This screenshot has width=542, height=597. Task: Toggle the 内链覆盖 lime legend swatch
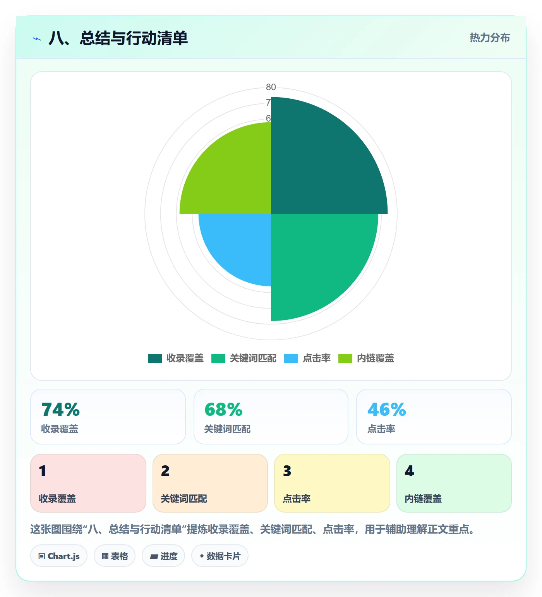(345, 359)
